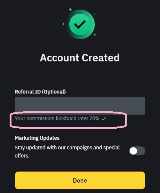
Task: Click the grey track of the marketing toggle
Action: [x=141, y=151]
